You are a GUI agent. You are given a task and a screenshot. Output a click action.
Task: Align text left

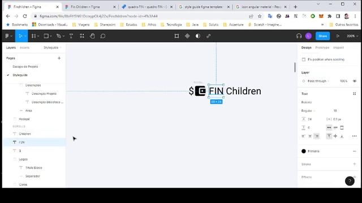303,136
